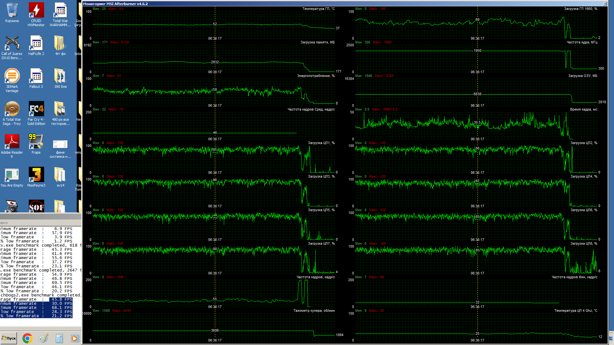Click the Пуск start button

(9, 338)
